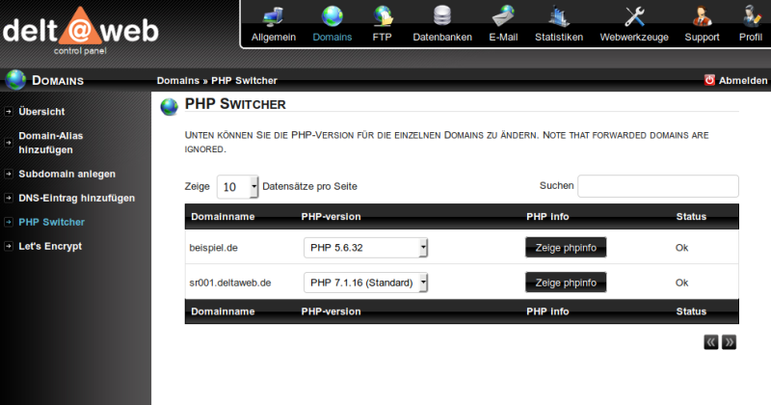Click the arrow icon next to Let's Encrypt
Image resolution: width=771 pixels, height=405 pixels.
(9, 246)
